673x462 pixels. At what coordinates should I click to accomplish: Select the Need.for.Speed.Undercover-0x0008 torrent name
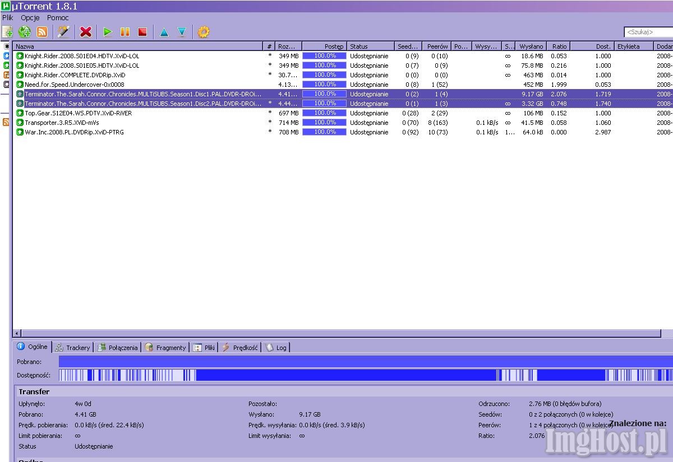(75, 85)
